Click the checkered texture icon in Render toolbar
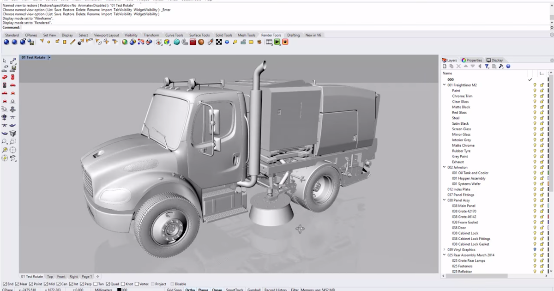The image size is (554, 291). (218, 42)
